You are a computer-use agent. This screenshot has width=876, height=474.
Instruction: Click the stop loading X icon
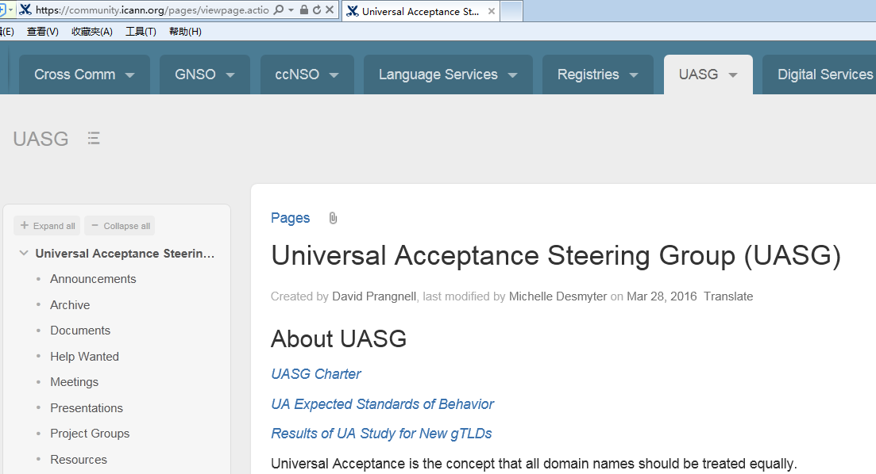(x=330, y=10)
